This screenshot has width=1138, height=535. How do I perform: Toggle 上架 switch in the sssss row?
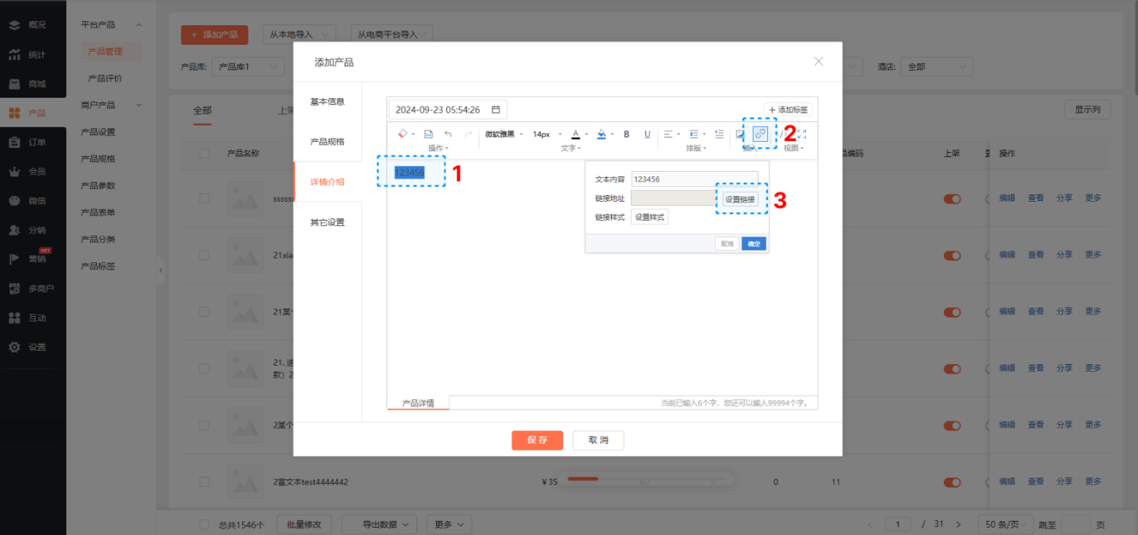point(952,199)
